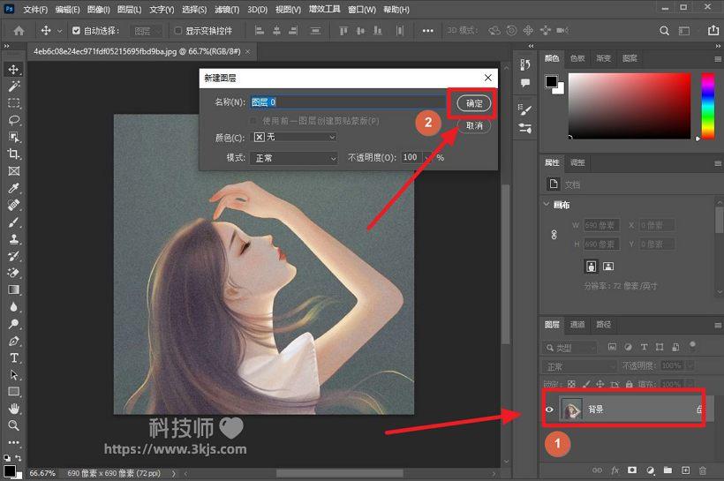Switch to the 通道 tab
The height and width of the screenshot is (481, 724).
tap(577, 325)
